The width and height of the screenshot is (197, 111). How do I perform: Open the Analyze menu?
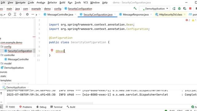coord(41,2)
